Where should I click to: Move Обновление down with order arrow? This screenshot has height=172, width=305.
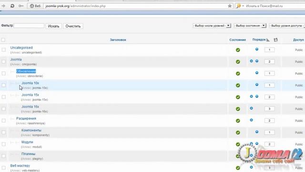coord(257,73)
